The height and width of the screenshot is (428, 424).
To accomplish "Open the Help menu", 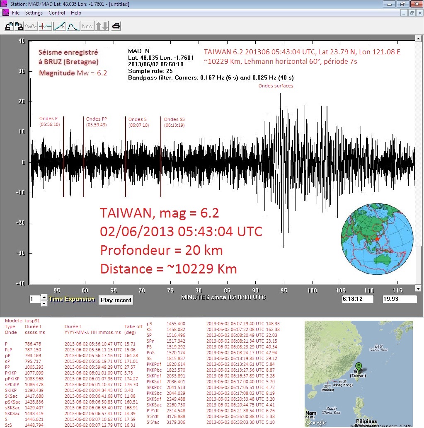I will (76, 13).
